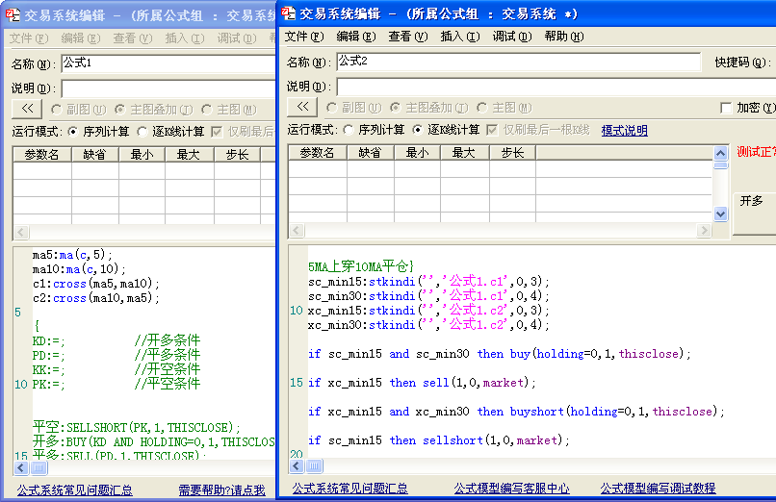This screenshot has width=776, height=502.
Task: Click parameter table scroll-down arrow in 公式2 window
Action: pyautogui.click(x=720, y=213)
